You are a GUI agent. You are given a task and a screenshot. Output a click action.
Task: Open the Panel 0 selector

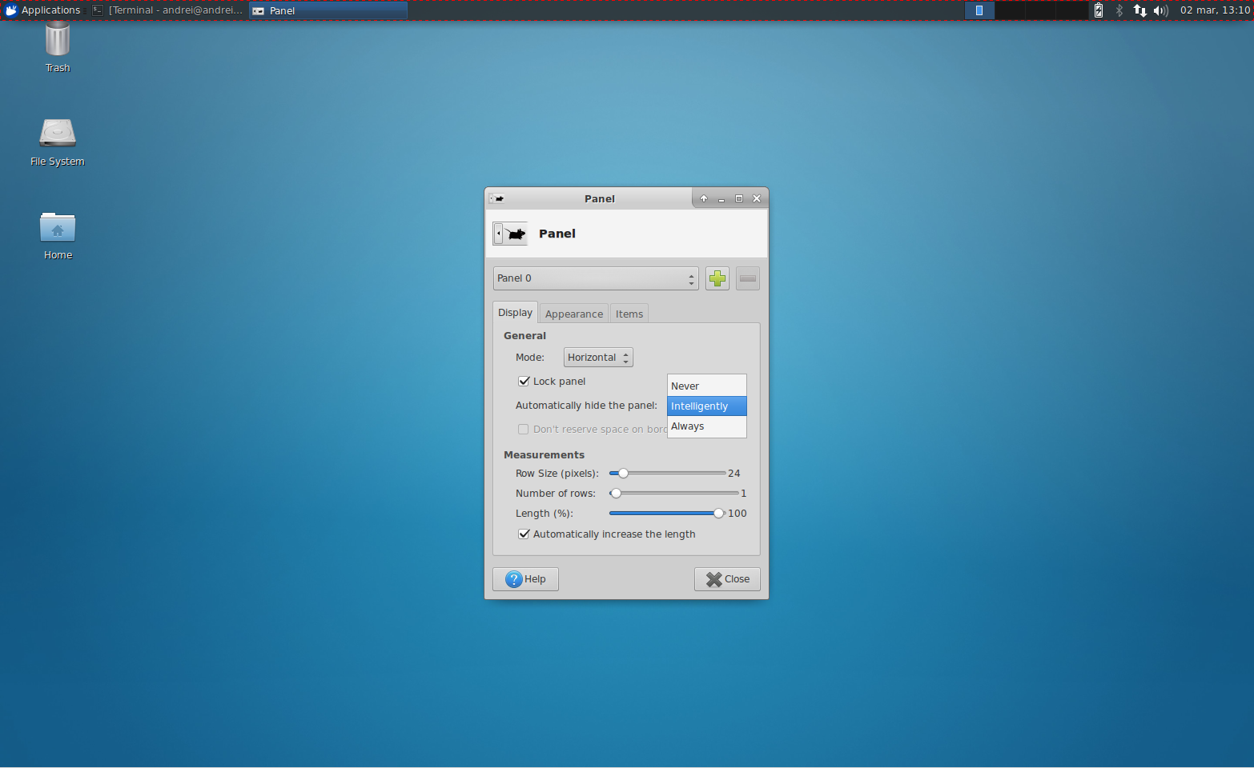[595, 278]
